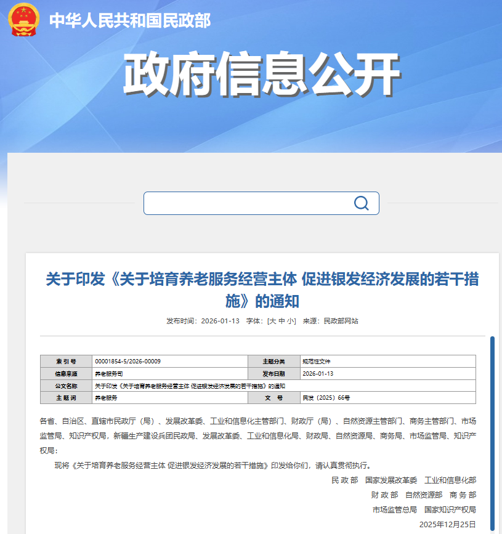Viewport: 502px width, 534px height.
Task: Select index number 00001854-5/2026-00009
Action: 127,361
